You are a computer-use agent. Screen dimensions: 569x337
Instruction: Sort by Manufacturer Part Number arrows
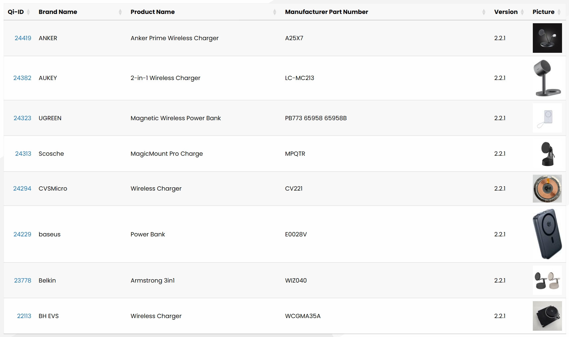pyautogui.click(x=484, y=12)
